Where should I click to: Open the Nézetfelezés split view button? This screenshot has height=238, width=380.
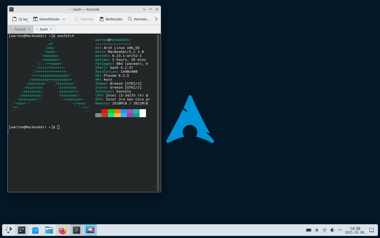point(46,19)
